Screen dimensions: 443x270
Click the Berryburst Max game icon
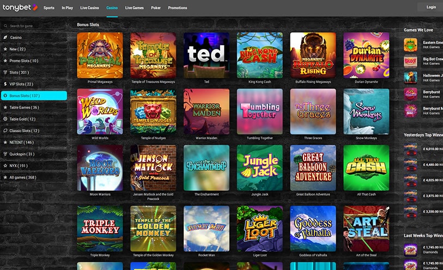pos(410,111)
